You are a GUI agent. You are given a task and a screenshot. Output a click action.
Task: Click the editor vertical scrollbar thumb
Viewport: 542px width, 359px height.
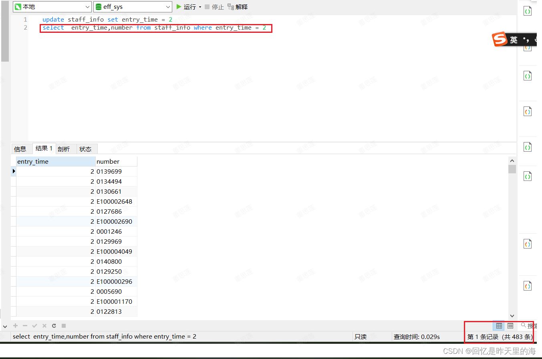(5, 31)
